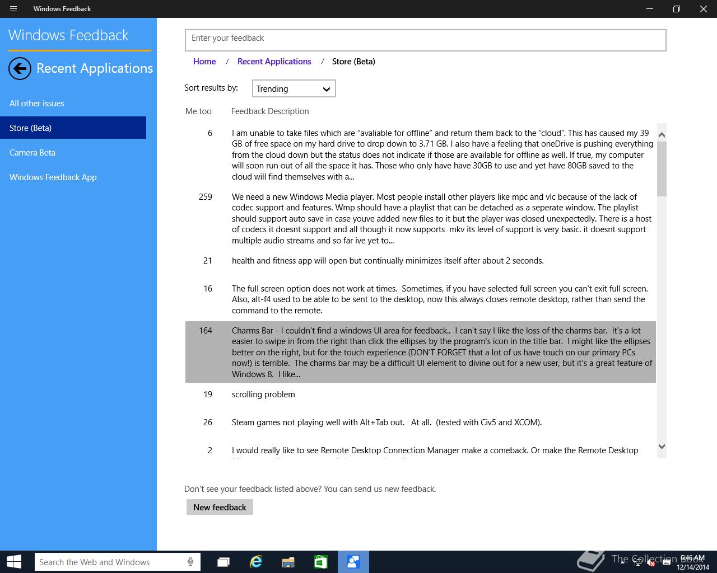
Task: Open the full screen option feedback
Action: pos(421,299)
